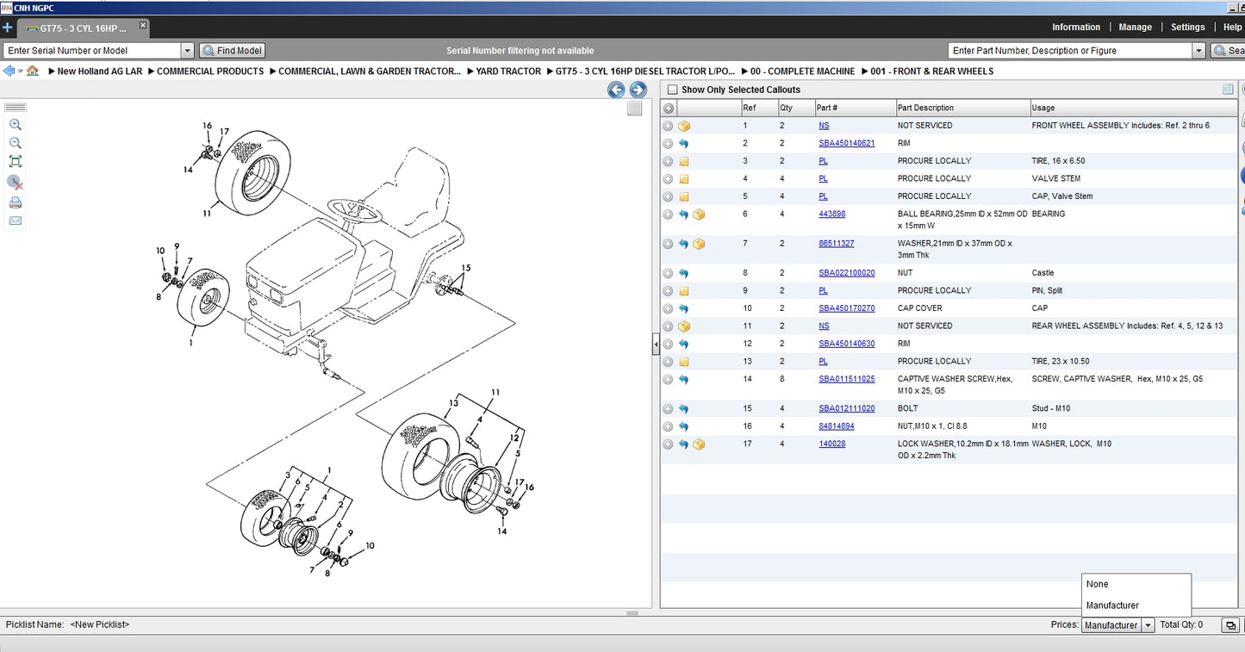Click the home icon in breadcrumb
The height and width of the screenshot is (652, 1245).
point(33,71)
